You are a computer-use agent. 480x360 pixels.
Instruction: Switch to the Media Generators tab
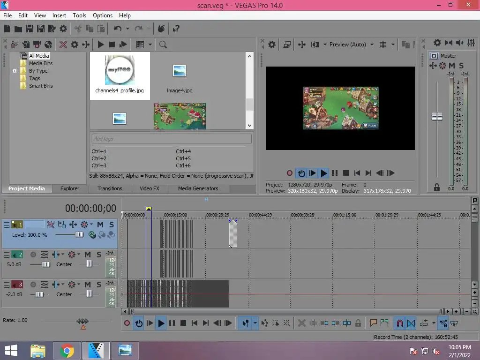[198, 188]
